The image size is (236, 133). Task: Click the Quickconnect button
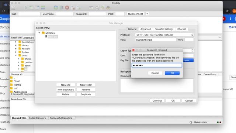135,14
